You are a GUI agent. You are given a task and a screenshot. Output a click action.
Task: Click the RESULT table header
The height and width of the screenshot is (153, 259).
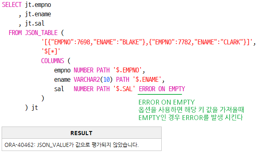click(81, 133)
